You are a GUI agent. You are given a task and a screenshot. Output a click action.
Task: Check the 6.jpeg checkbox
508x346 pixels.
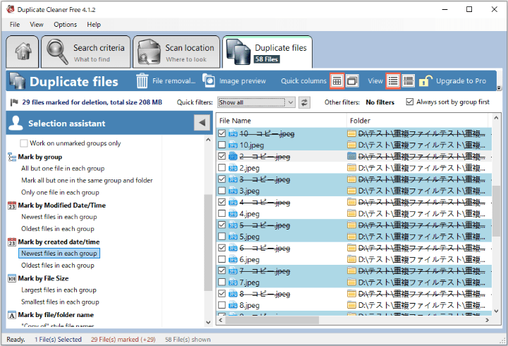(222, 259)
